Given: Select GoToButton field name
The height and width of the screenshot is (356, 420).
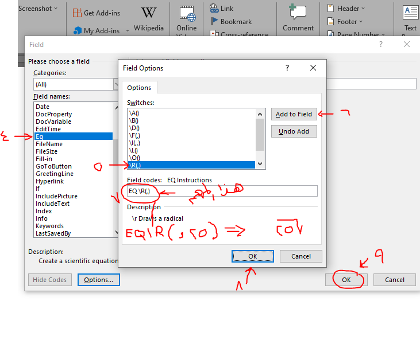Looking at the screenshot, I should 74,166.
